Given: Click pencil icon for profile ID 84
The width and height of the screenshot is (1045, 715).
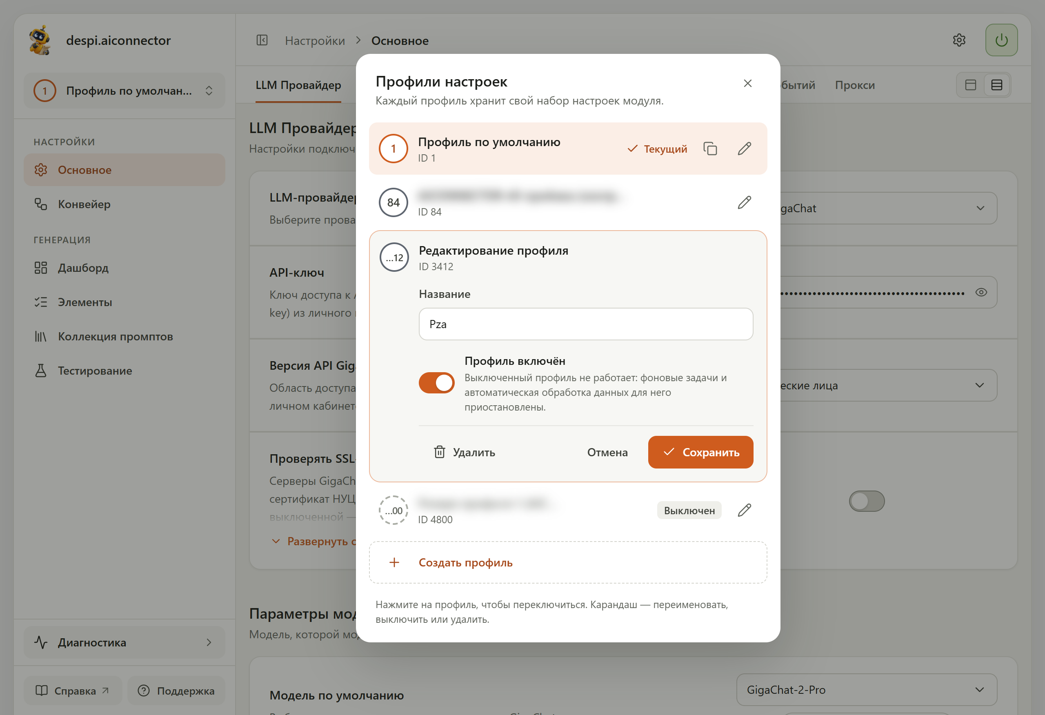Looking at the screenshot, I should [x=745, y=202].
